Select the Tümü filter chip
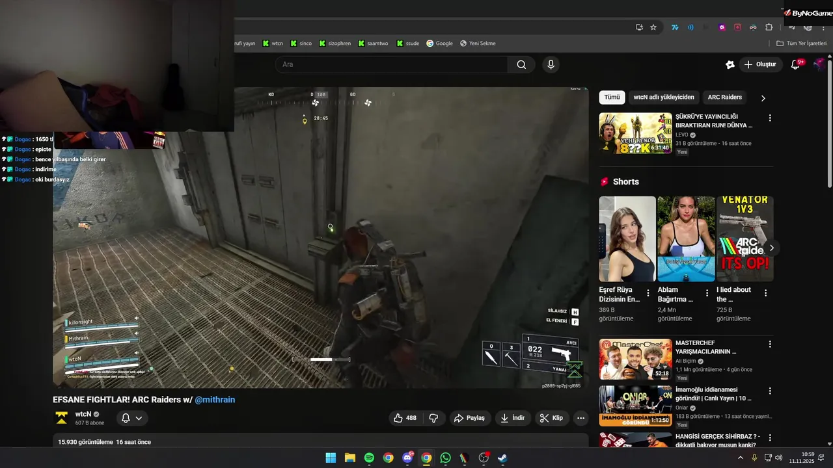The height and width of the screenshot is (468, 833). click(x=612, y=97)
